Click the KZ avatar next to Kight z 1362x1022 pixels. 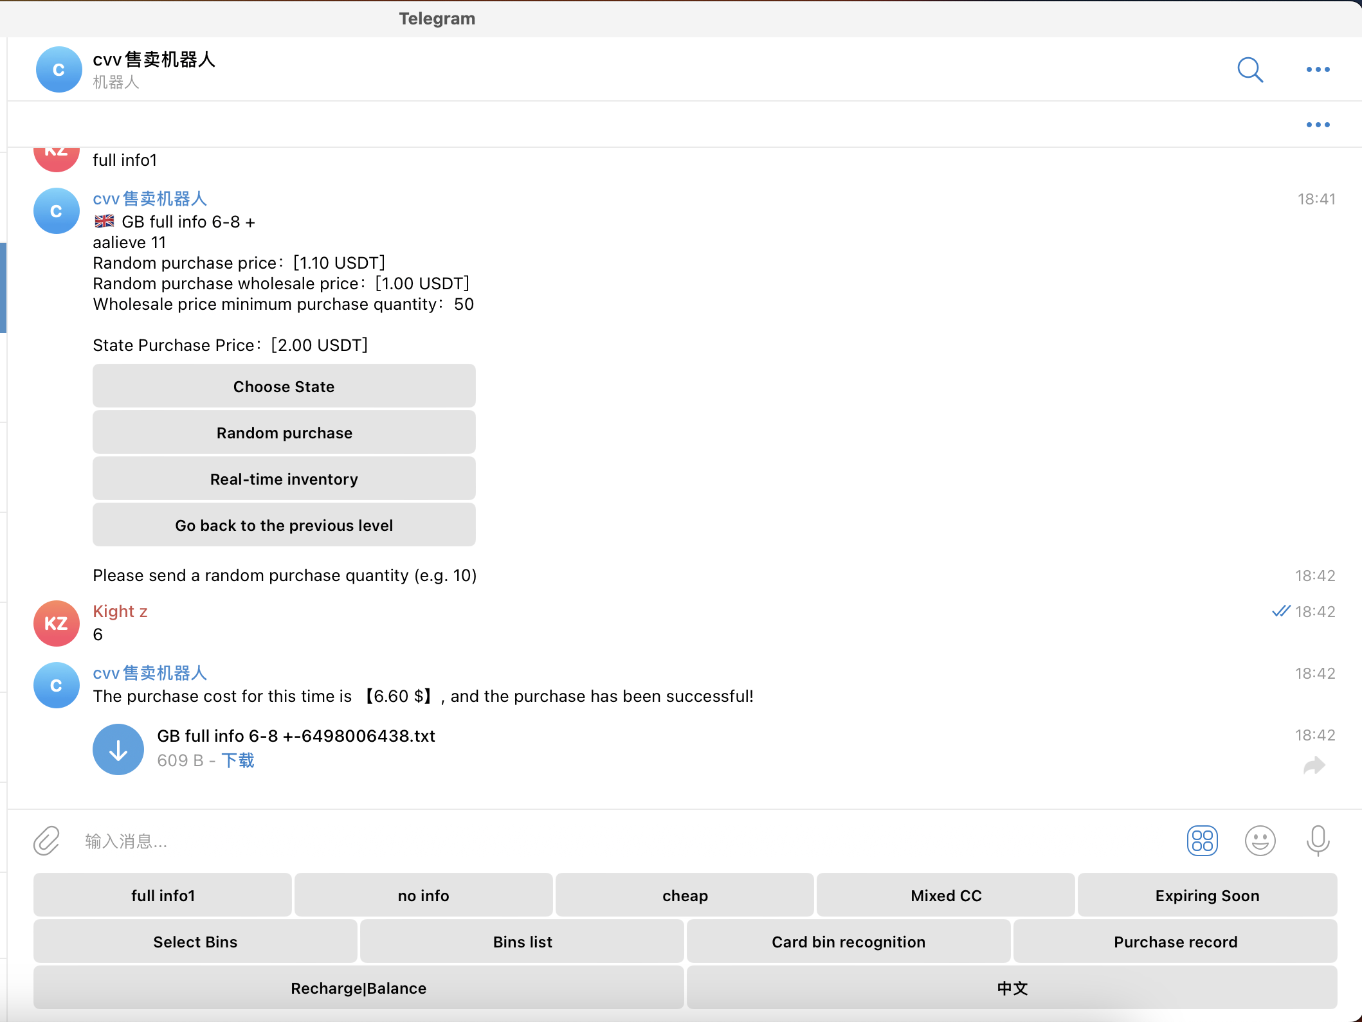pos(57,623)
